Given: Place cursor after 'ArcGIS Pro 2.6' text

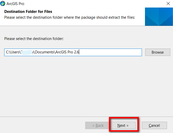Looking at the screenshot, I should [79, 52].
